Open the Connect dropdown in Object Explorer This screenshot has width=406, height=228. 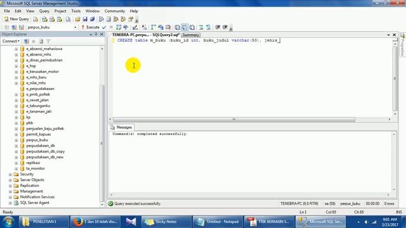11,41
